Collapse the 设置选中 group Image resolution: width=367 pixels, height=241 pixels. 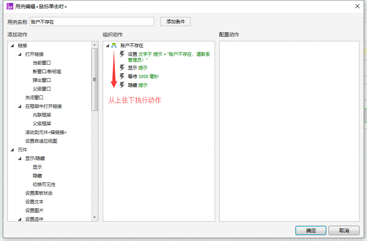pos(20,219)
